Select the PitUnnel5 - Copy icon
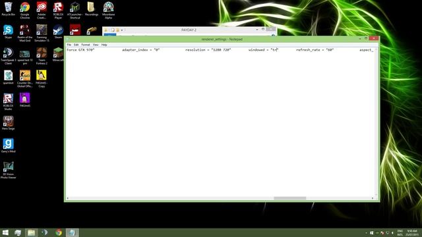Image resolution: width=422 pixels, height=237 pixels. [42, 79]
